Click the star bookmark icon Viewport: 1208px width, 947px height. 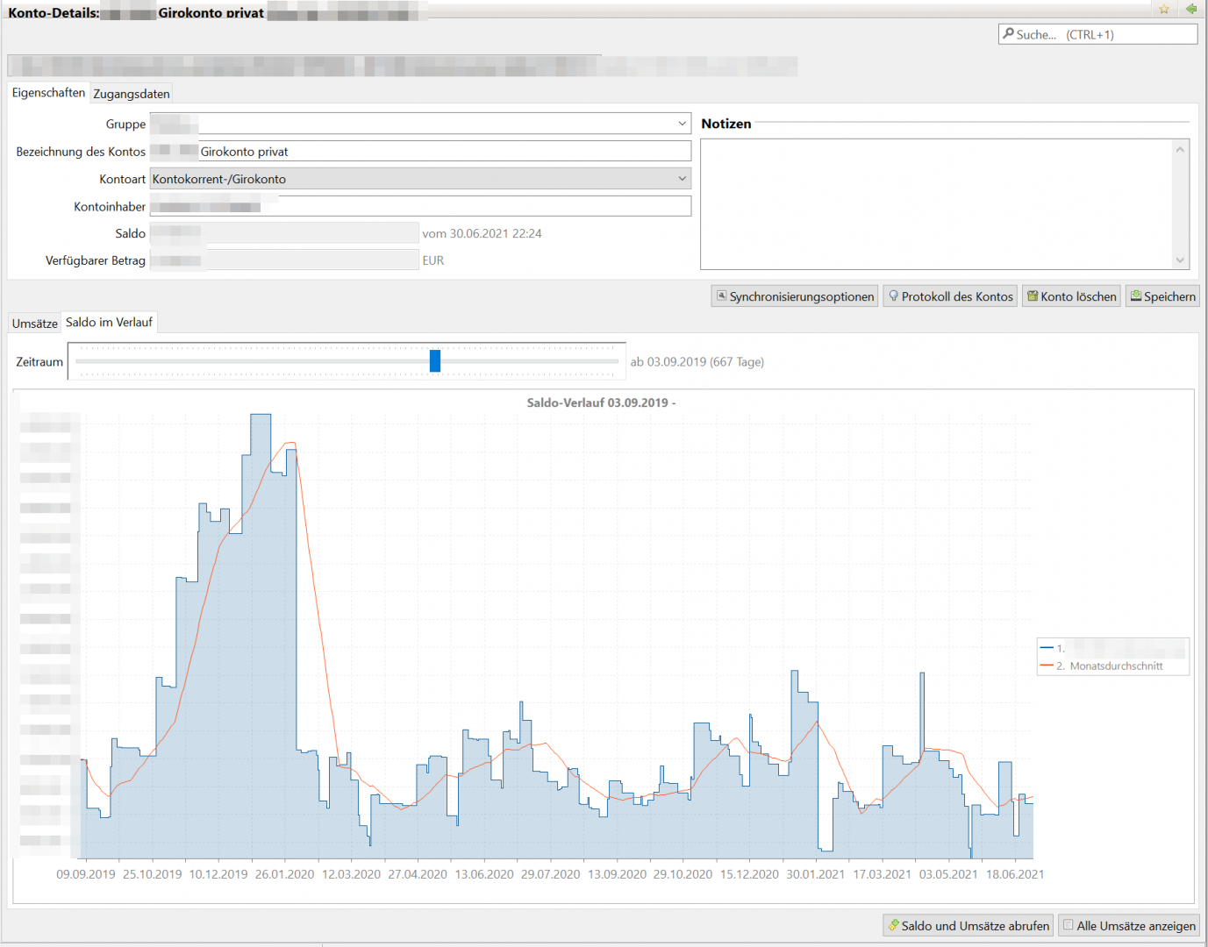tap(1163, 10)
